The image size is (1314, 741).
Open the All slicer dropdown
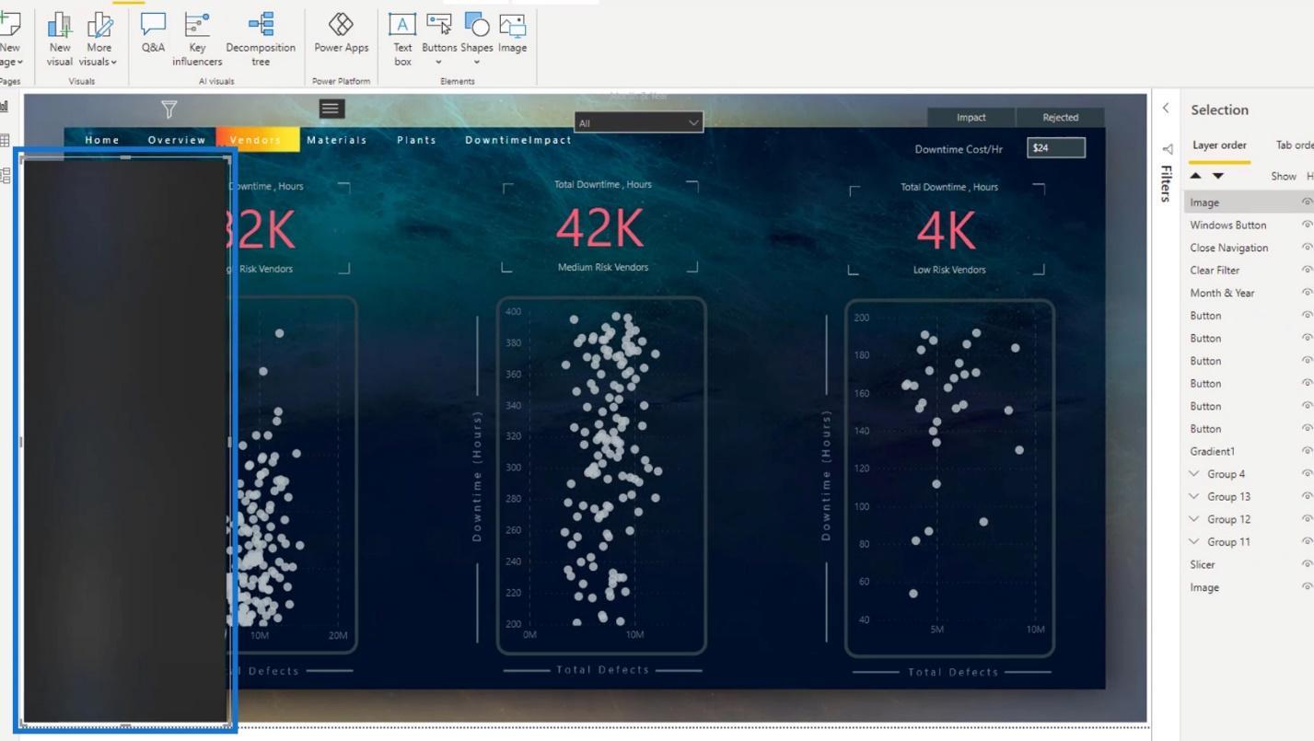[x=639, y=122]
